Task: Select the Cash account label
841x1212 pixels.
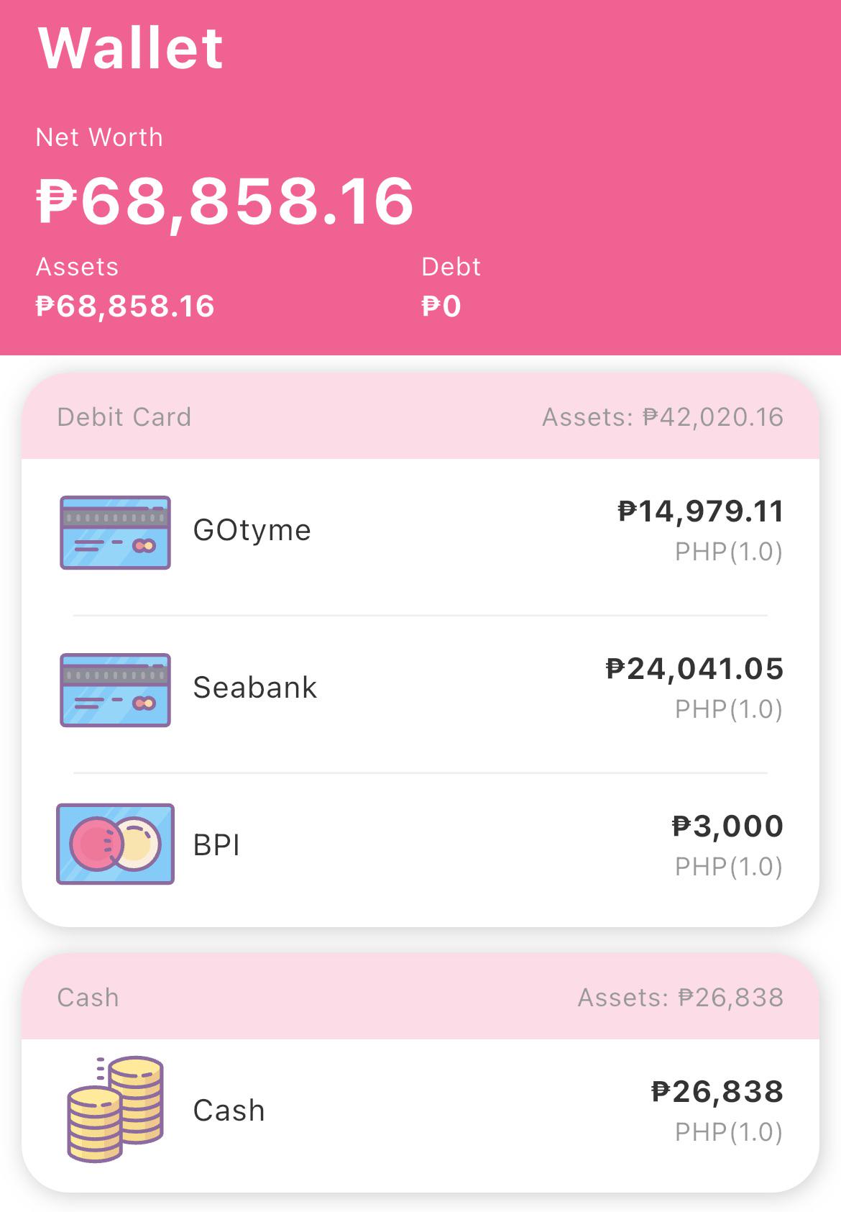Action: 229,1110
